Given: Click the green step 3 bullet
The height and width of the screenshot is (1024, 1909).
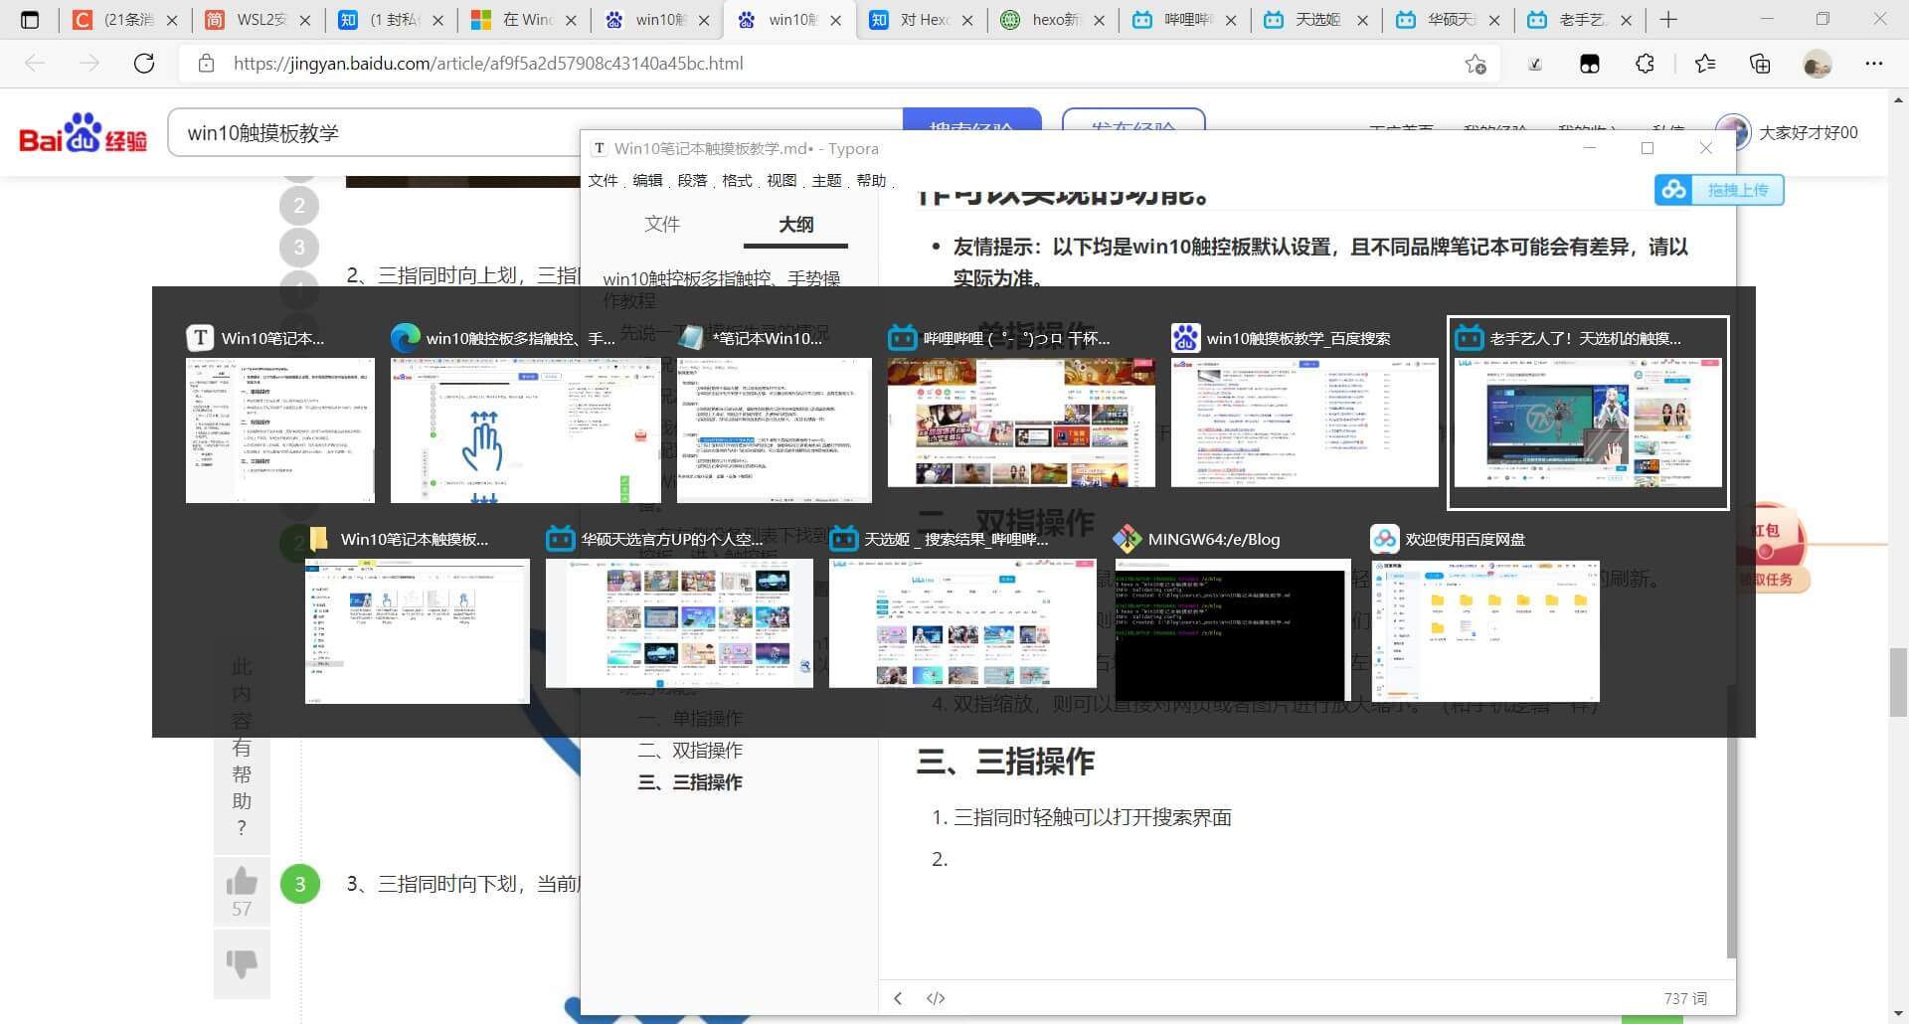Looking at the screenshot, I should tap(300, 884).
